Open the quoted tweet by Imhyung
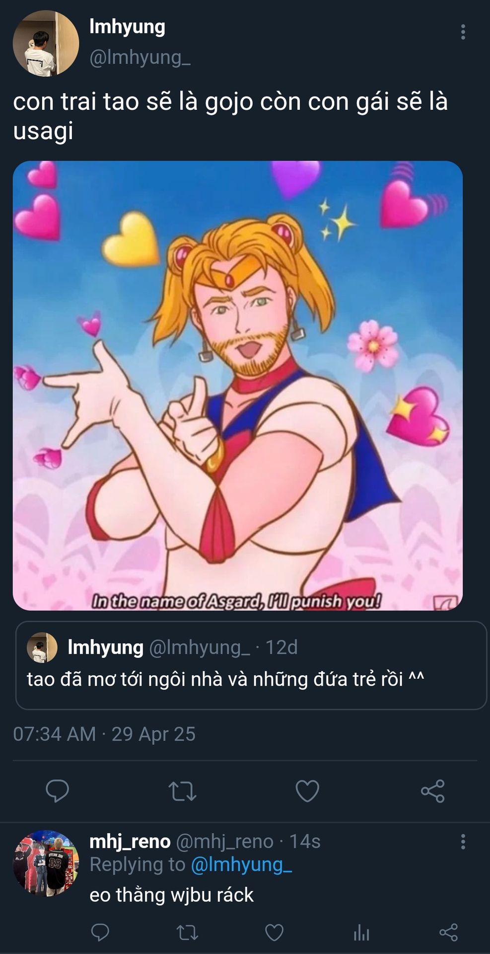 pos(251,665)
